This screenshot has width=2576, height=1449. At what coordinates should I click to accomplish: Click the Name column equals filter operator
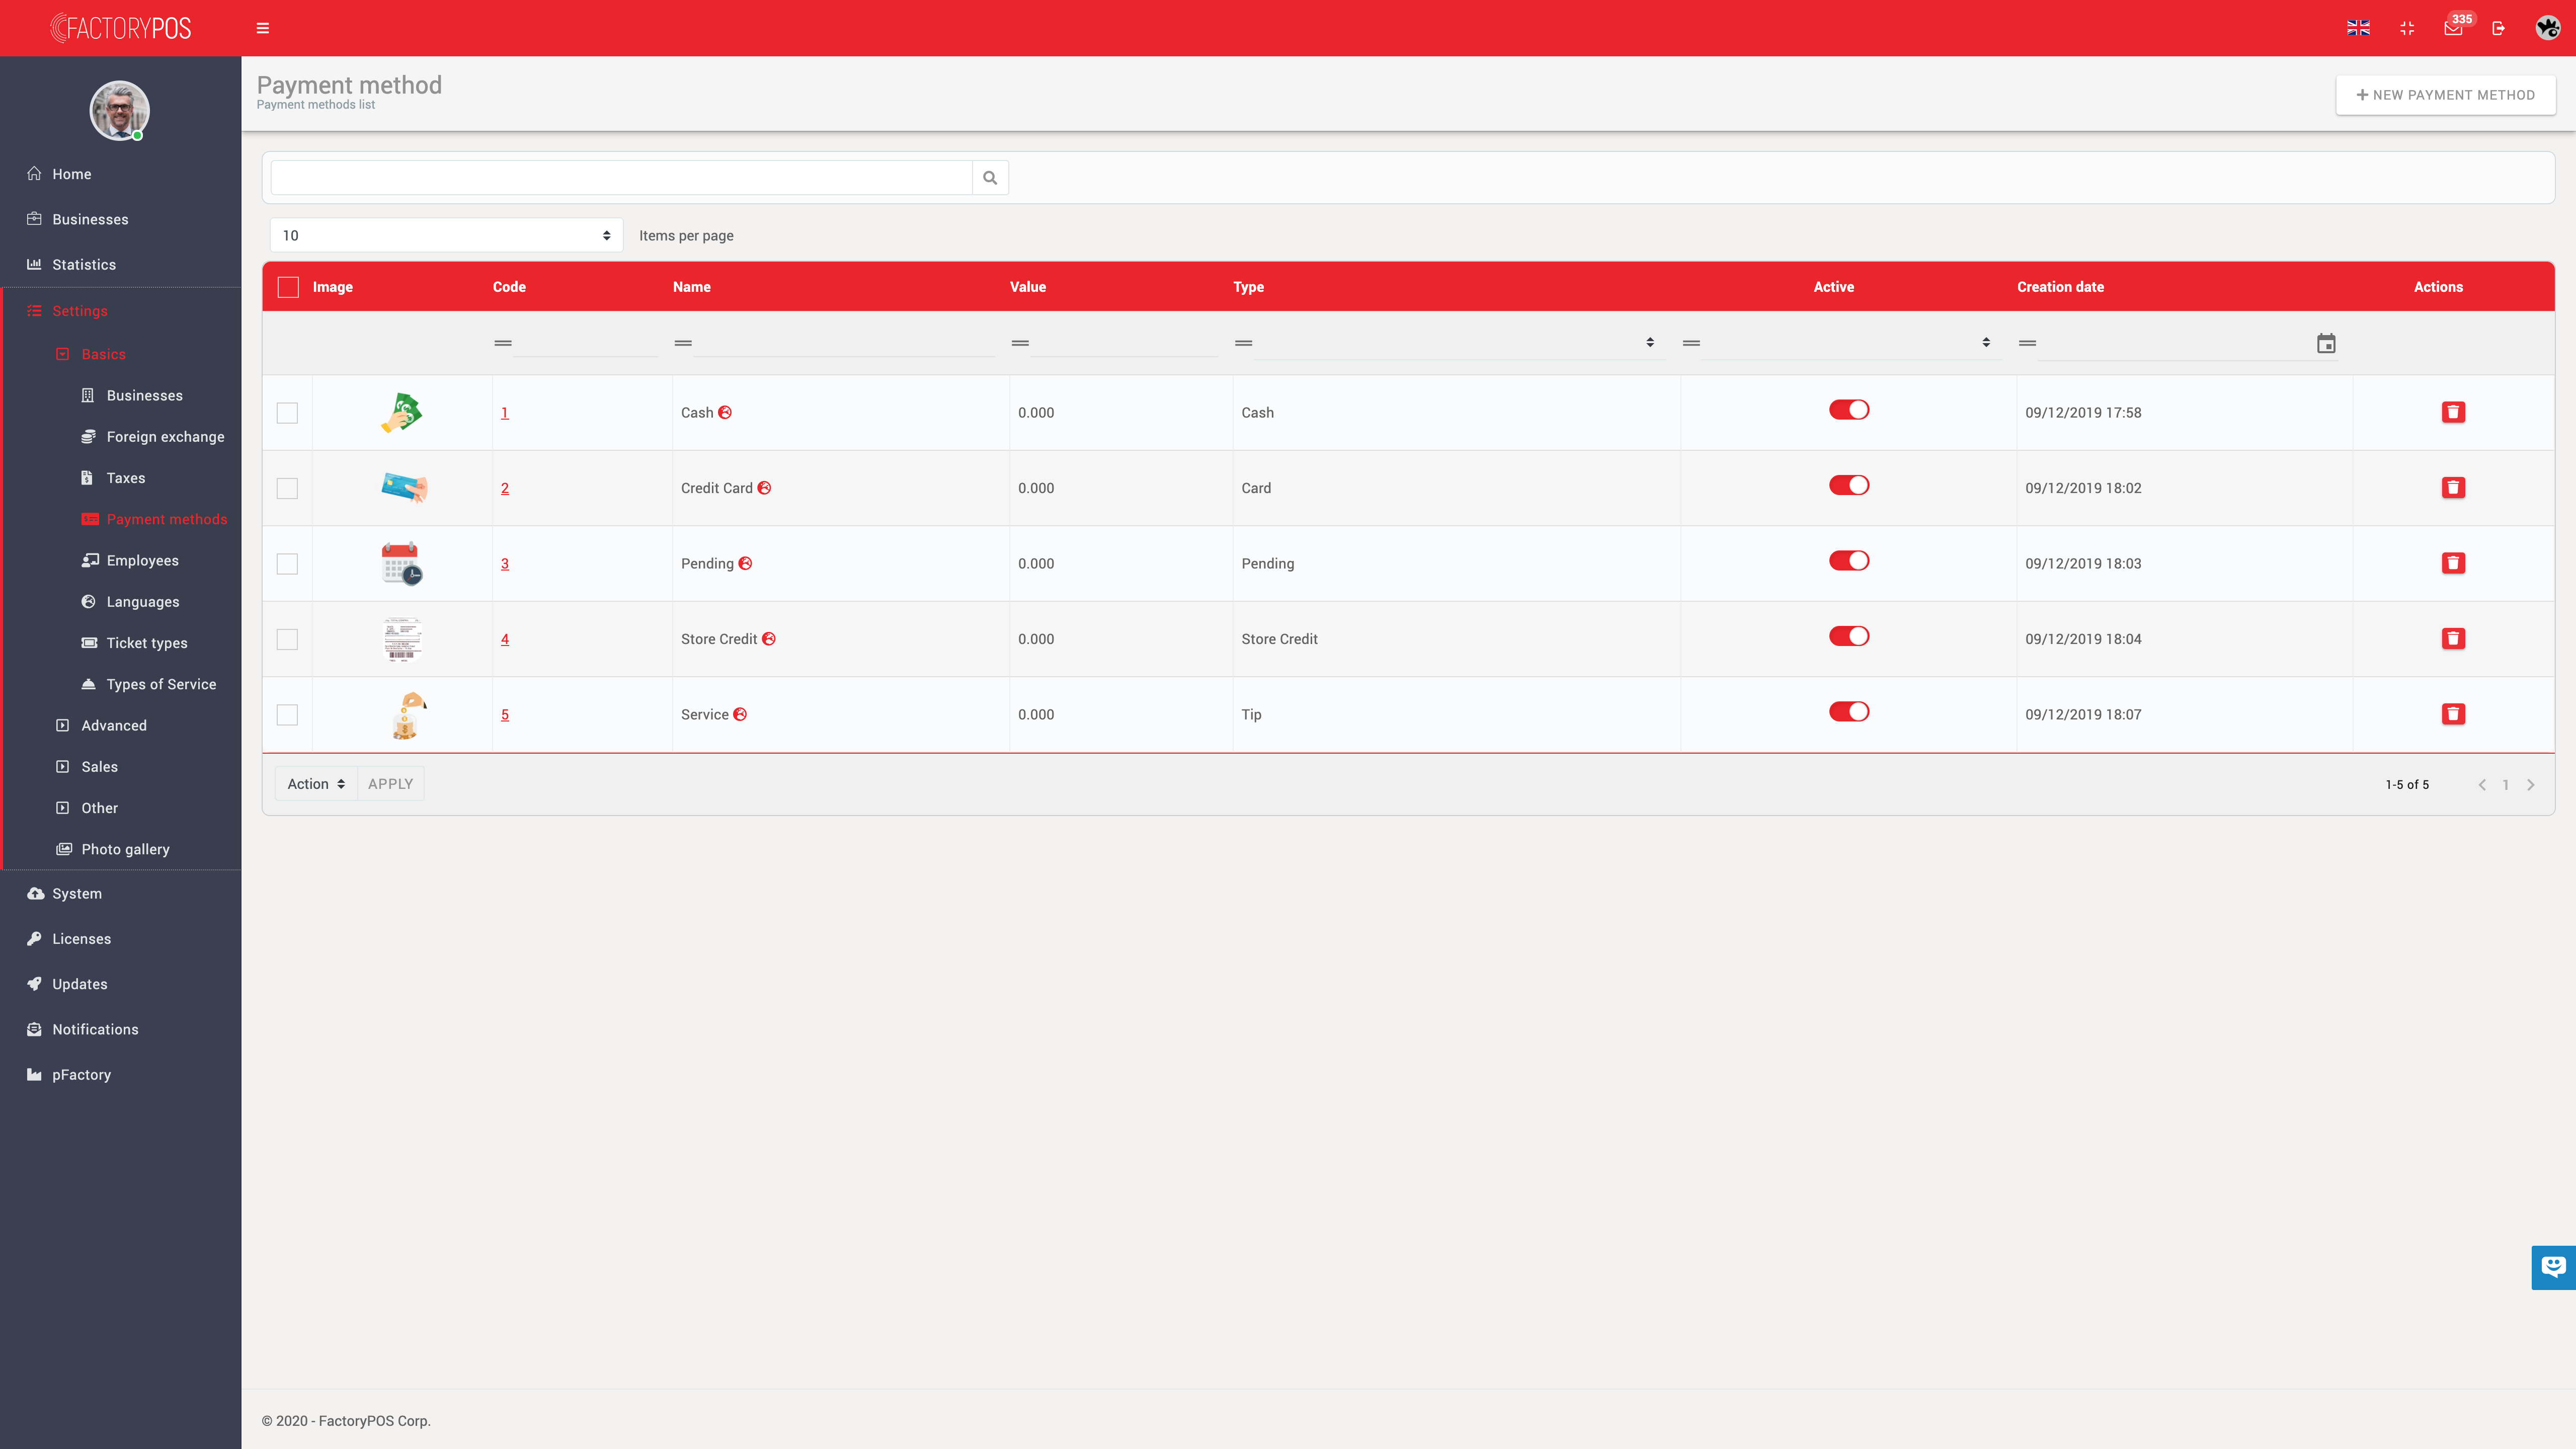(683, 343)
